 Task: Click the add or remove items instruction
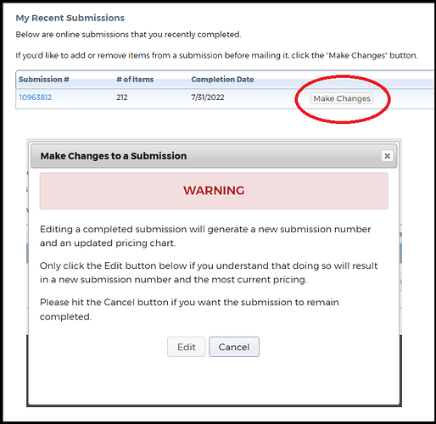click(x=216, y=55)
